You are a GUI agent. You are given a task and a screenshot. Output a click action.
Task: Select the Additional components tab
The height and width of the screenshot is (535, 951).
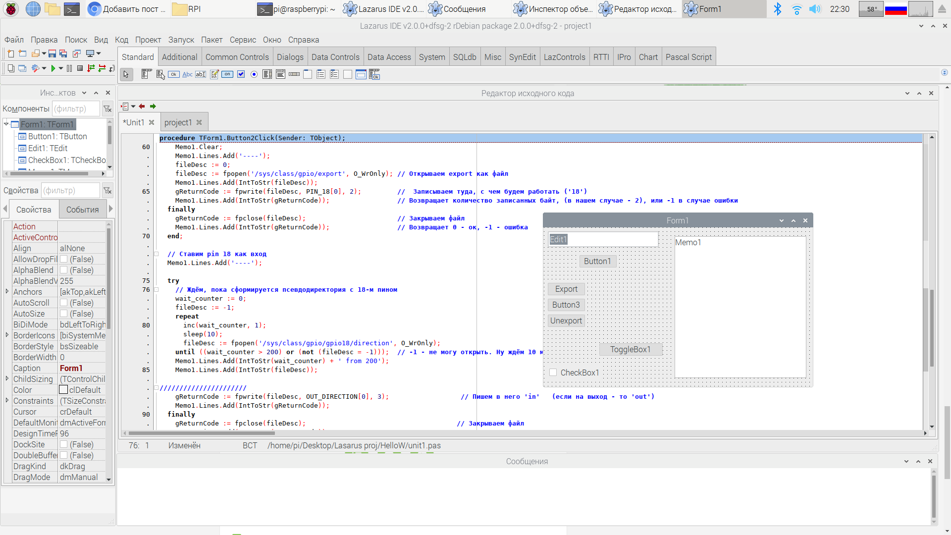coord(179,57)
